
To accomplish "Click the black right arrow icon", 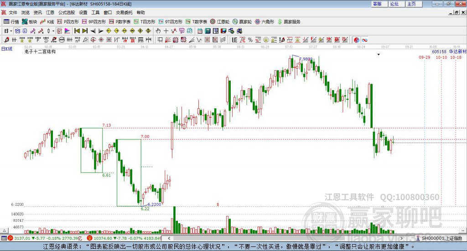I will (x=101, y=31).
